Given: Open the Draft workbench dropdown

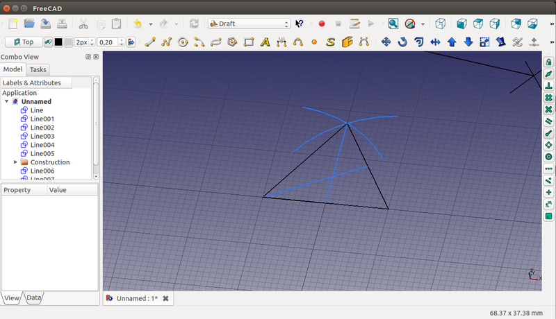Looking at the screenshot, I should click(x=249, y=24).
